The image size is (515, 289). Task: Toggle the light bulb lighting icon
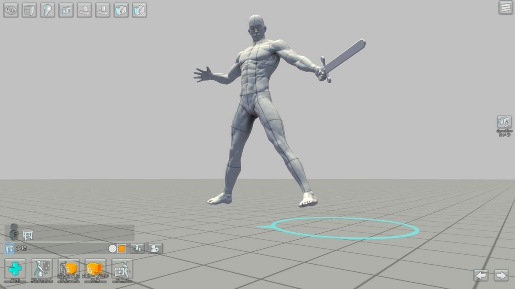click(x=48, y=10)
